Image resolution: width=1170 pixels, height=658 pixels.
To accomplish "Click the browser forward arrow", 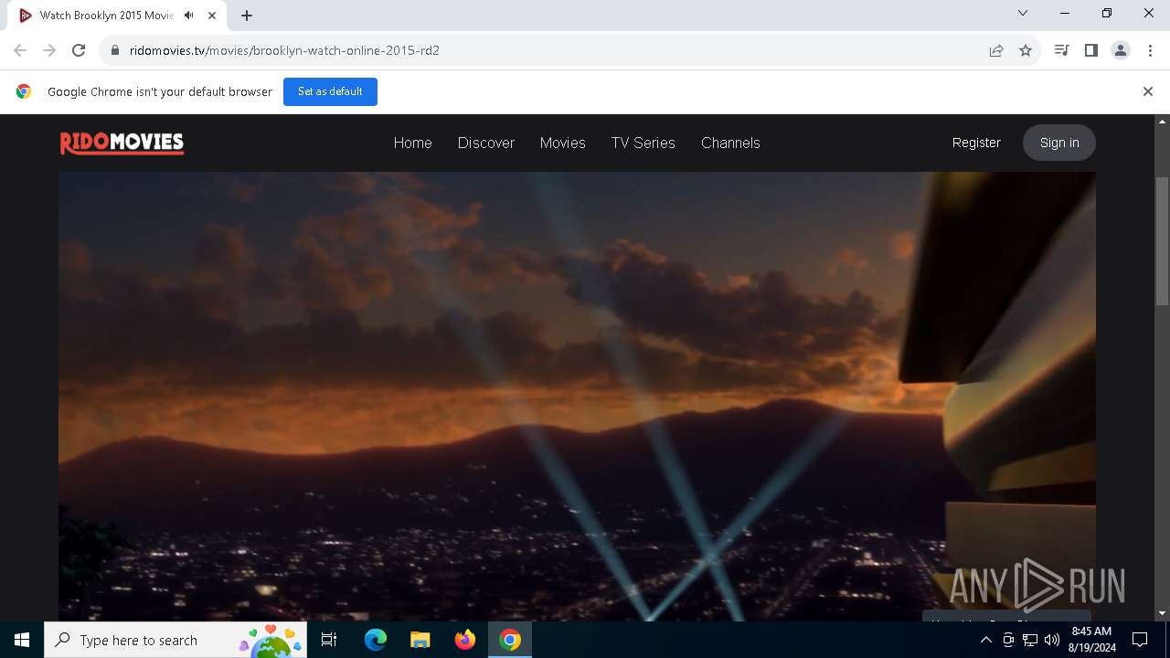I will (49, 50).
